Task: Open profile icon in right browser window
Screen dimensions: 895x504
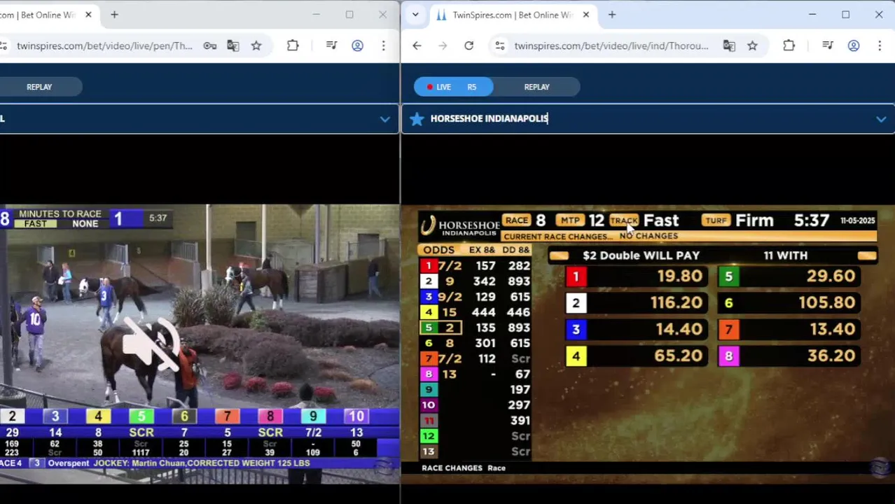Action: 853,45
